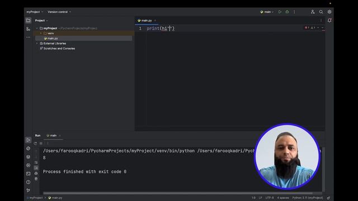This screenshot has width=358, height=201.
Task: Toggle scroll to end in Run console
Action: pos(36,168)
